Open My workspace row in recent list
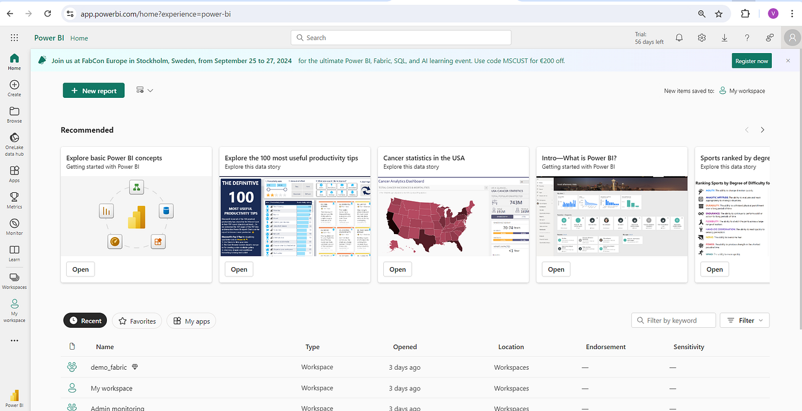Viewport: 802px width, 411px height. [416, 388]
